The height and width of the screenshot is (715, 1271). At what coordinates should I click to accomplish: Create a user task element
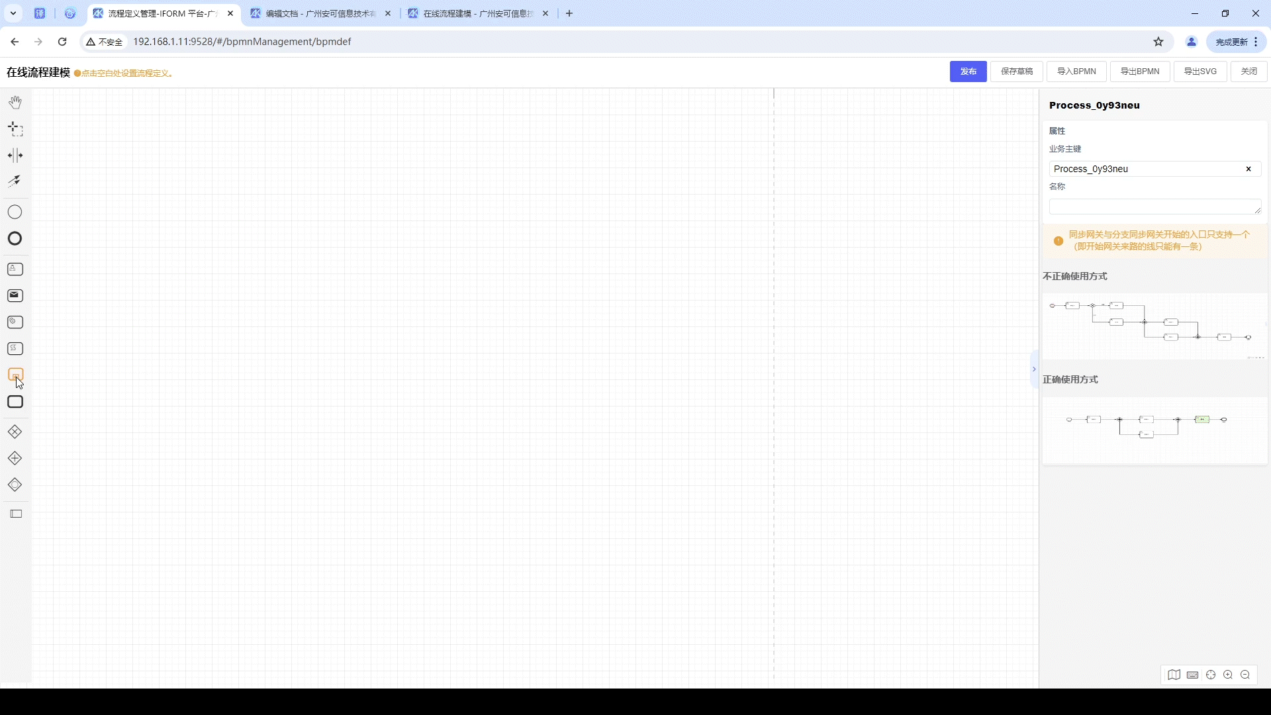[15, 269]
